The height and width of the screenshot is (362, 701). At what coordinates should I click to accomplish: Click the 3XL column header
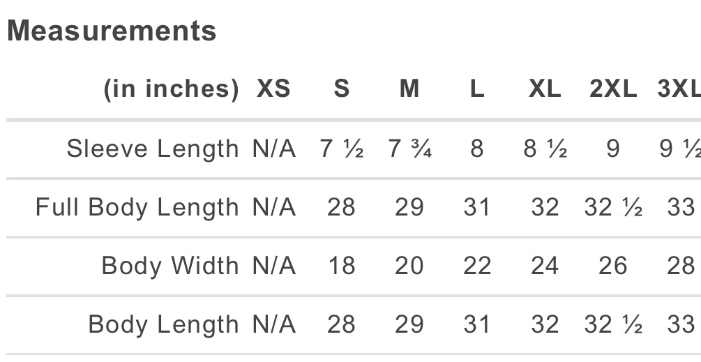[679, 89]
